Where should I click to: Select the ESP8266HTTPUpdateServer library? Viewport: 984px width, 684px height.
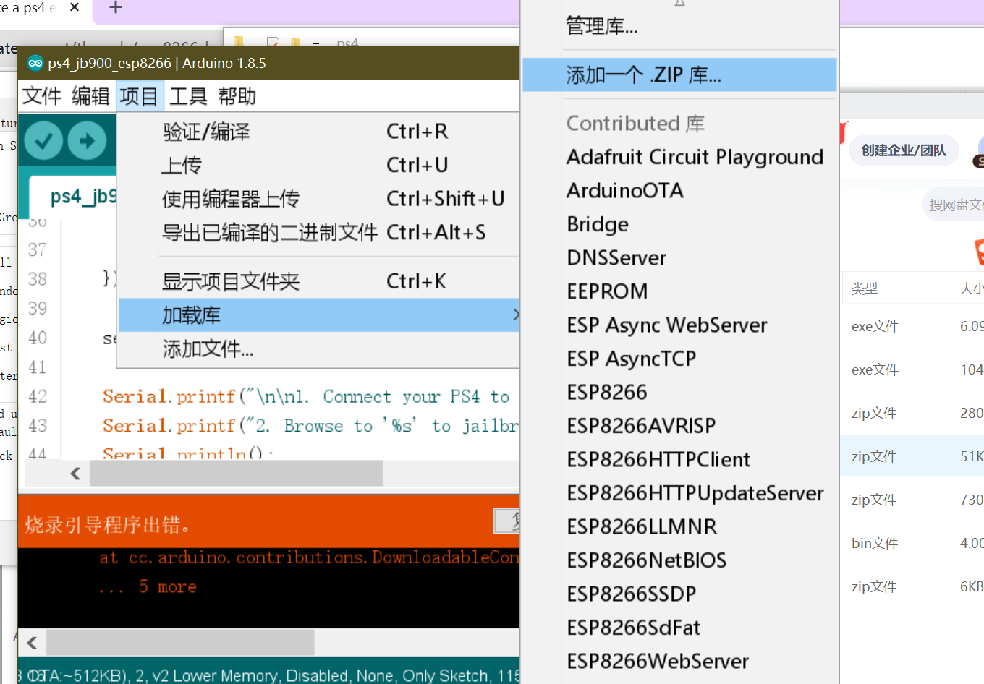(679, 493)
